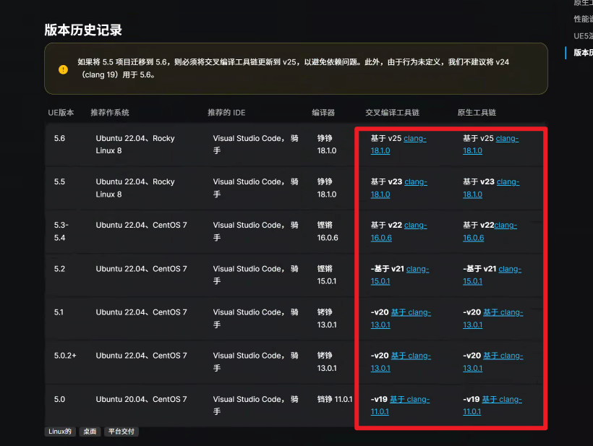Open cross-compile v21 clang-15.0.1 link
Viewport: 593px width, 446px height.
point(400,275)
